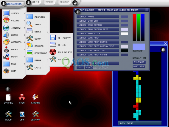This screenshot has height=127, width=169.
Task: Click the LOAD SAVE button
Action: [x=139, y=66]
